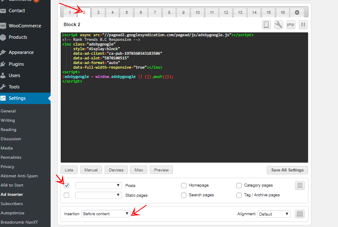The image size is (338, 227).
Task: Open Discussion settings submenu
Action: tap(11, 139)
